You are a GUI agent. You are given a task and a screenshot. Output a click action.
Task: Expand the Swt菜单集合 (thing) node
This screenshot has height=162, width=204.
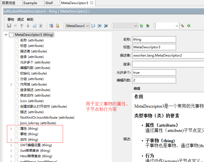point(11,151)
